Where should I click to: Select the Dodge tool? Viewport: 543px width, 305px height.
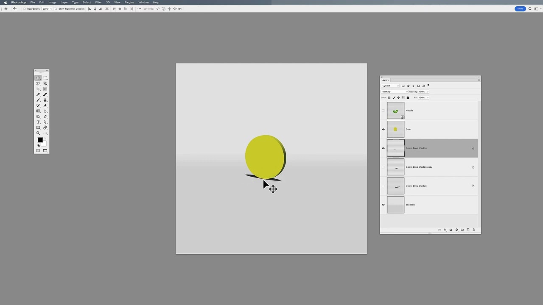tap(38, 116)
